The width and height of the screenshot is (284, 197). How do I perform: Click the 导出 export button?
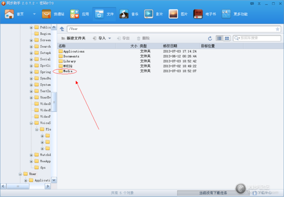click(123, 38)
